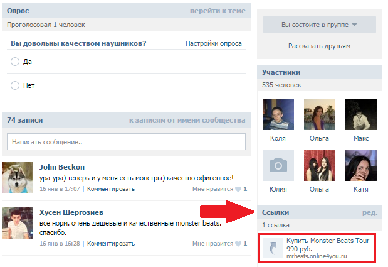
Task: Click "Комментировать" under Хусен Шергозиев's post
Action: 111,244
